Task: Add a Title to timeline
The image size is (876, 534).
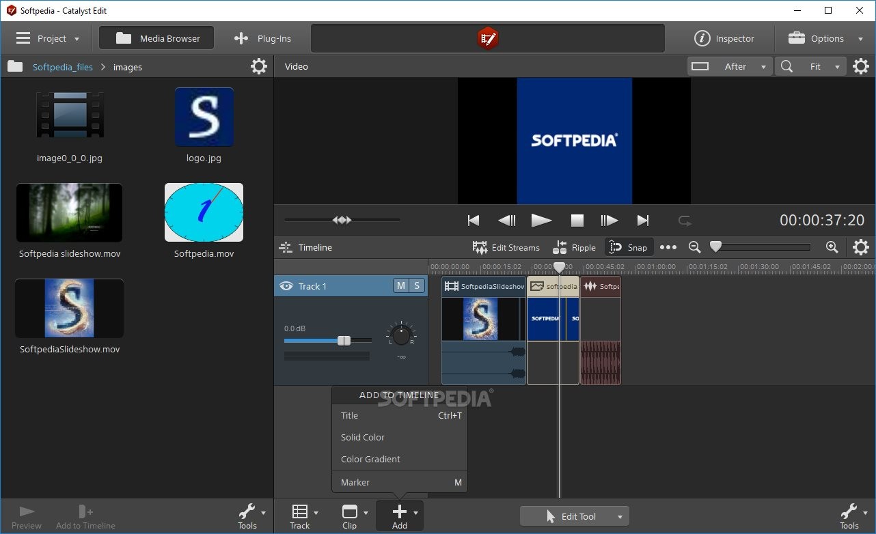Action: tap(400, 415)
